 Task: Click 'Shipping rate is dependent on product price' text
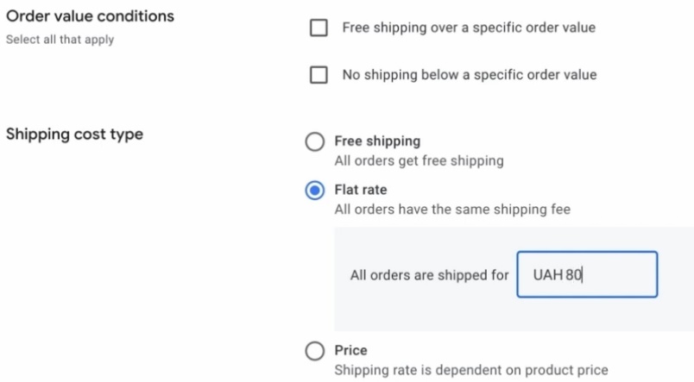(x=470, y=370)
